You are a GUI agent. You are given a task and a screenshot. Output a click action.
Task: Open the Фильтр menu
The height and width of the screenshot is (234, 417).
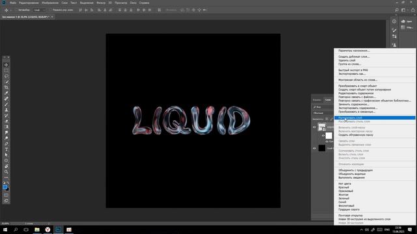click(101, 3)
